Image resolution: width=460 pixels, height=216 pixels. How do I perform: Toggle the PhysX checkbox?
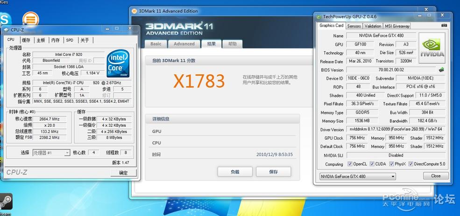point(392,164)
